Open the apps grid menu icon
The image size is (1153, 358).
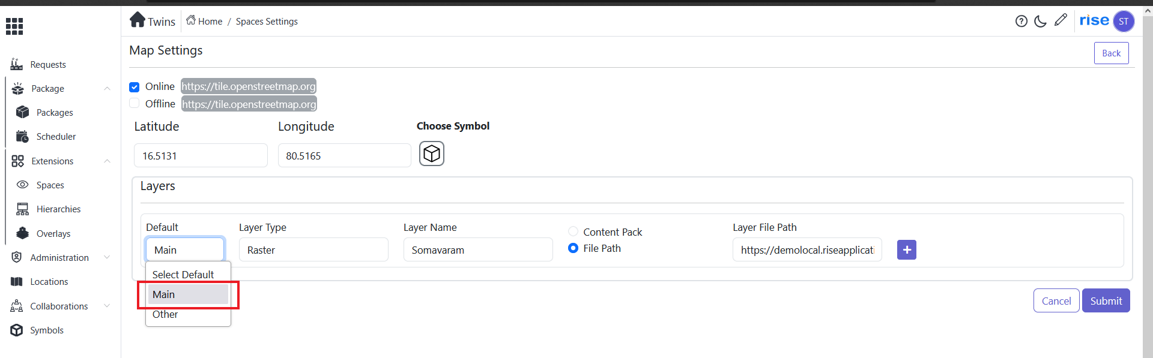(14, 26)
